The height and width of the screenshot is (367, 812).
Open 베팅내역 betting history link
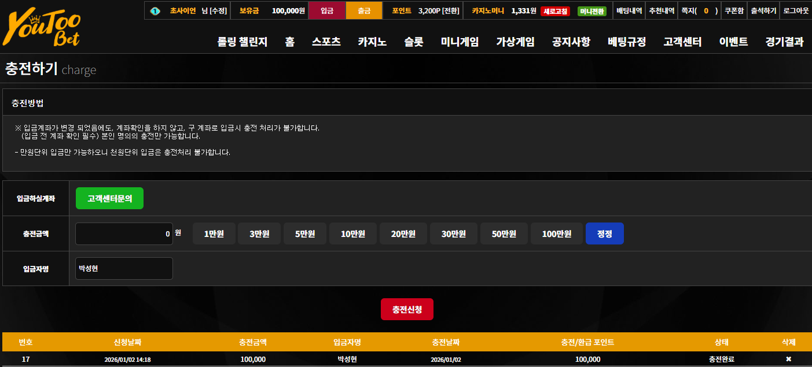point(629,10)
